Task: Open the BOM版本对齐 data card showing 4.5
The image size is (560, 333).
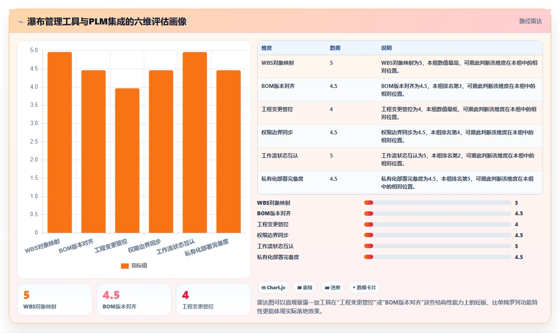Action: click(x=134, y=299)
